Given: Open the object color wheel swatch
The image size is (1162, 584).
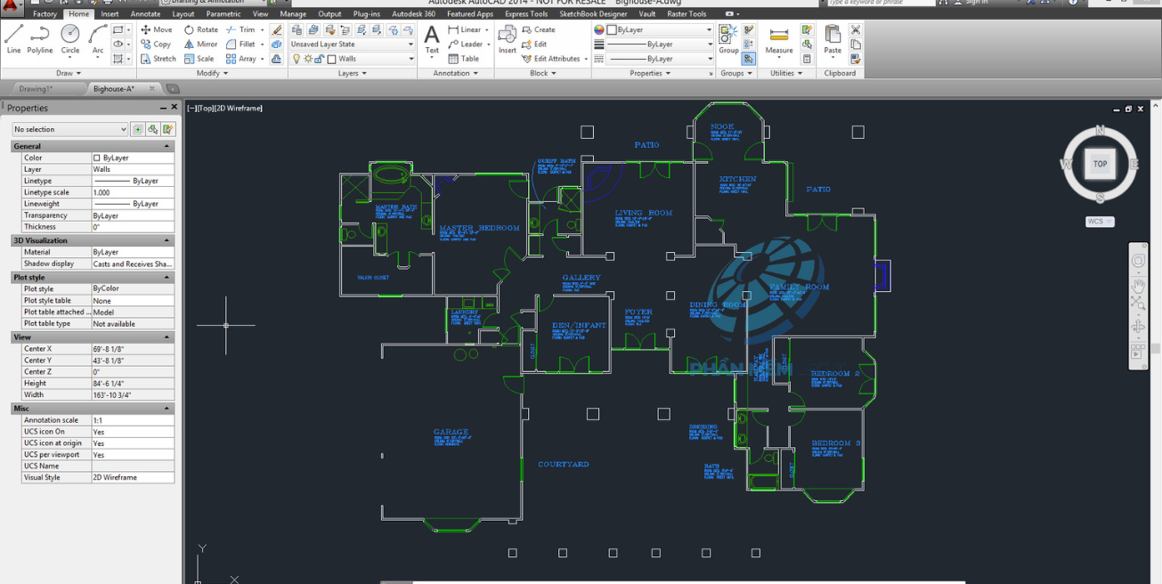Looking at the screenshot, I should coord(599,29).
